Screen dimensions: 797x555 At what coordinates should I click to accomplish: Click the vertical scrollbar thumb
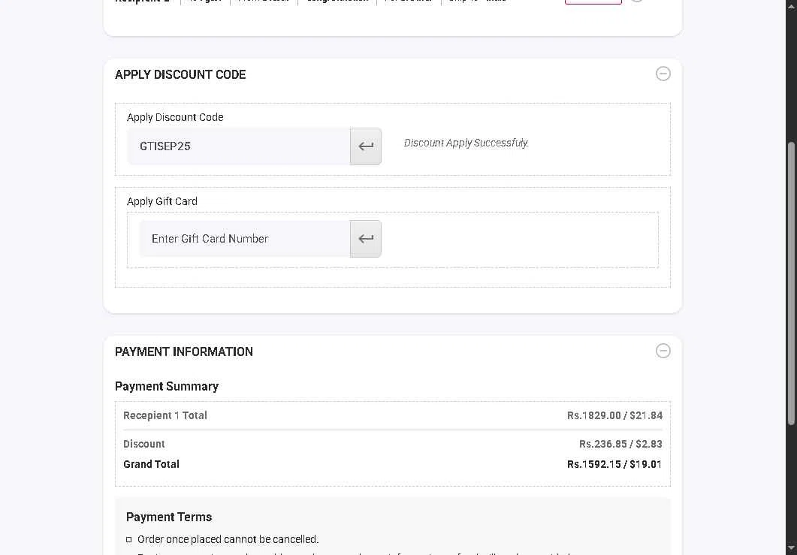pos(791,284)
